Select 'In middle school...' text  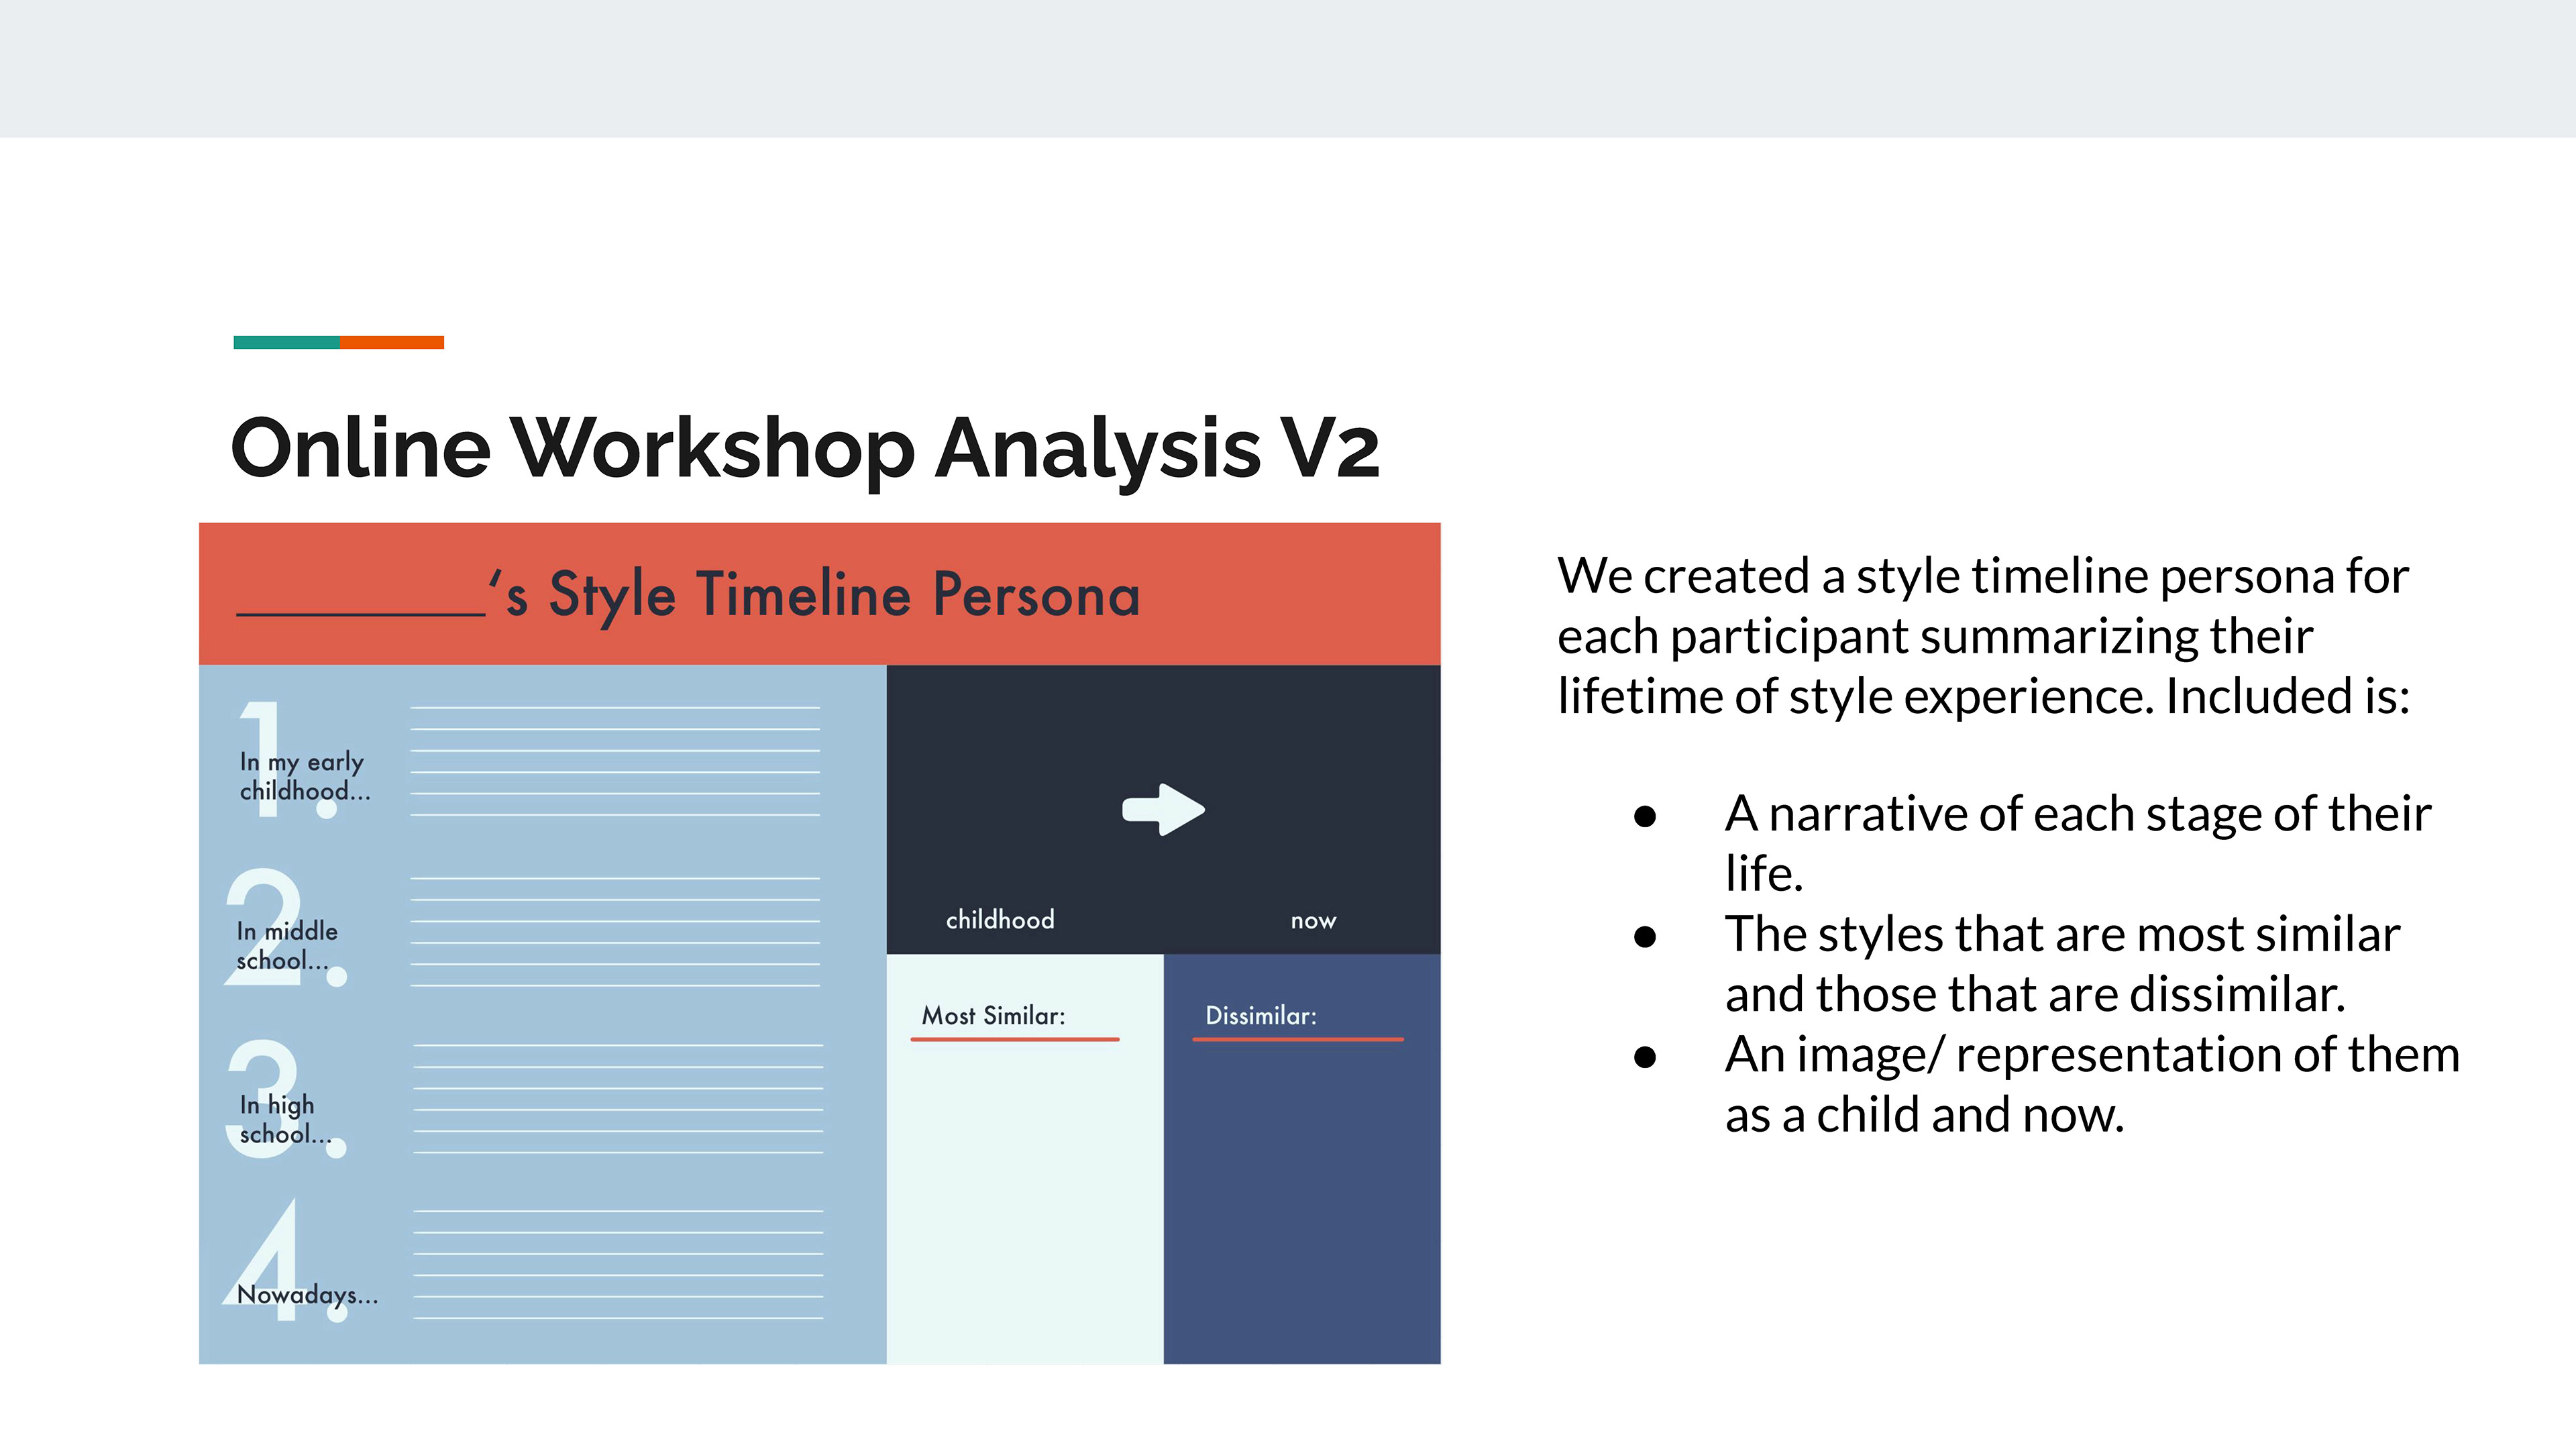[287, 946]
